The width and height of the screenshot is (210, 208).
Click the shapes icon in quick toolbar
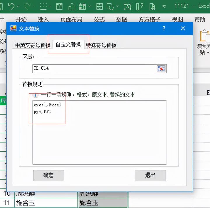tap(110, 6)
